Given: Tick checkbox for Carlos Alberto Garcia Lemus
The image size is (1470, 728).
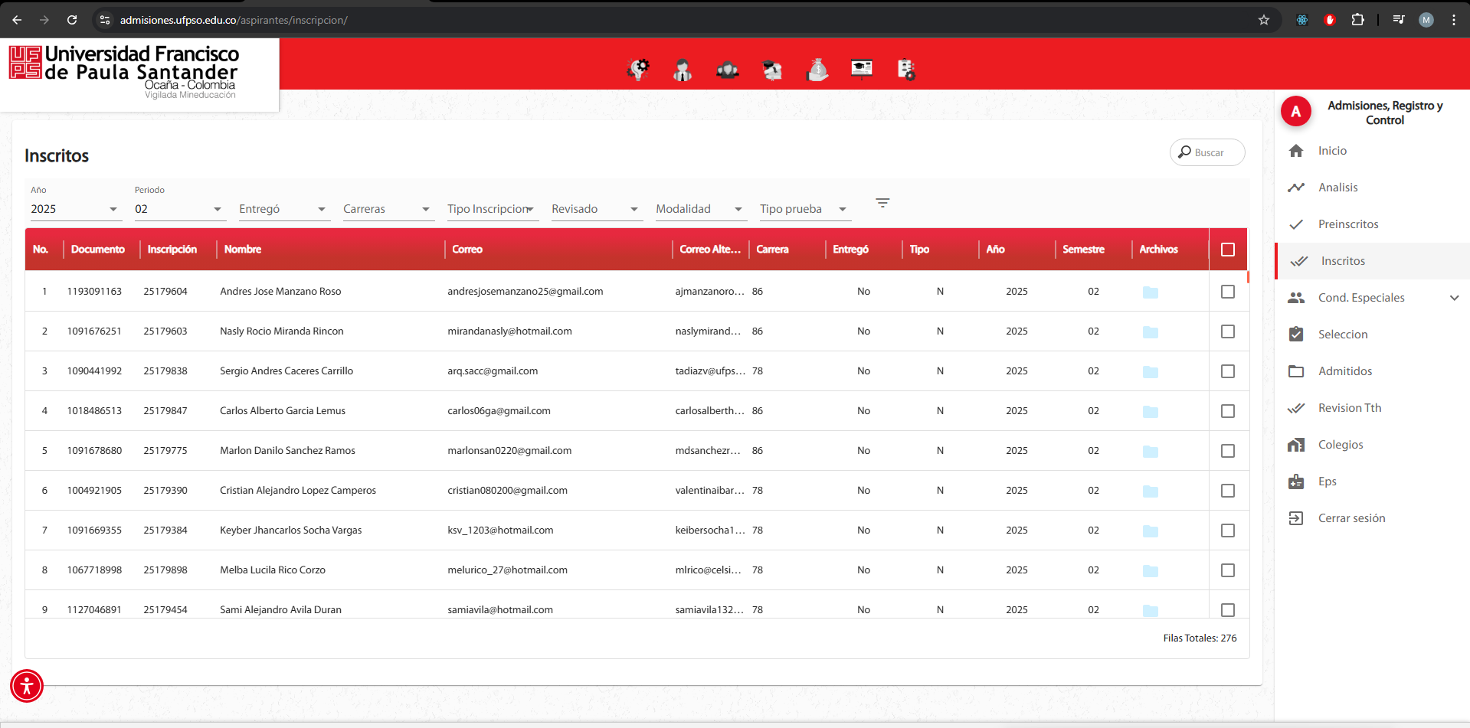Looking at the screenshot, I should point(1227,411).
